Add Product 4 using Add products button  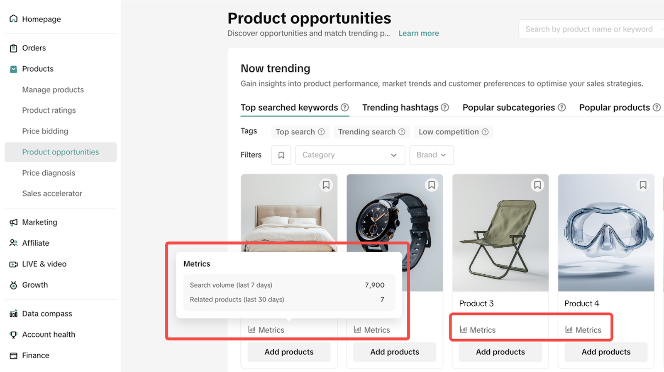point(606,352)
